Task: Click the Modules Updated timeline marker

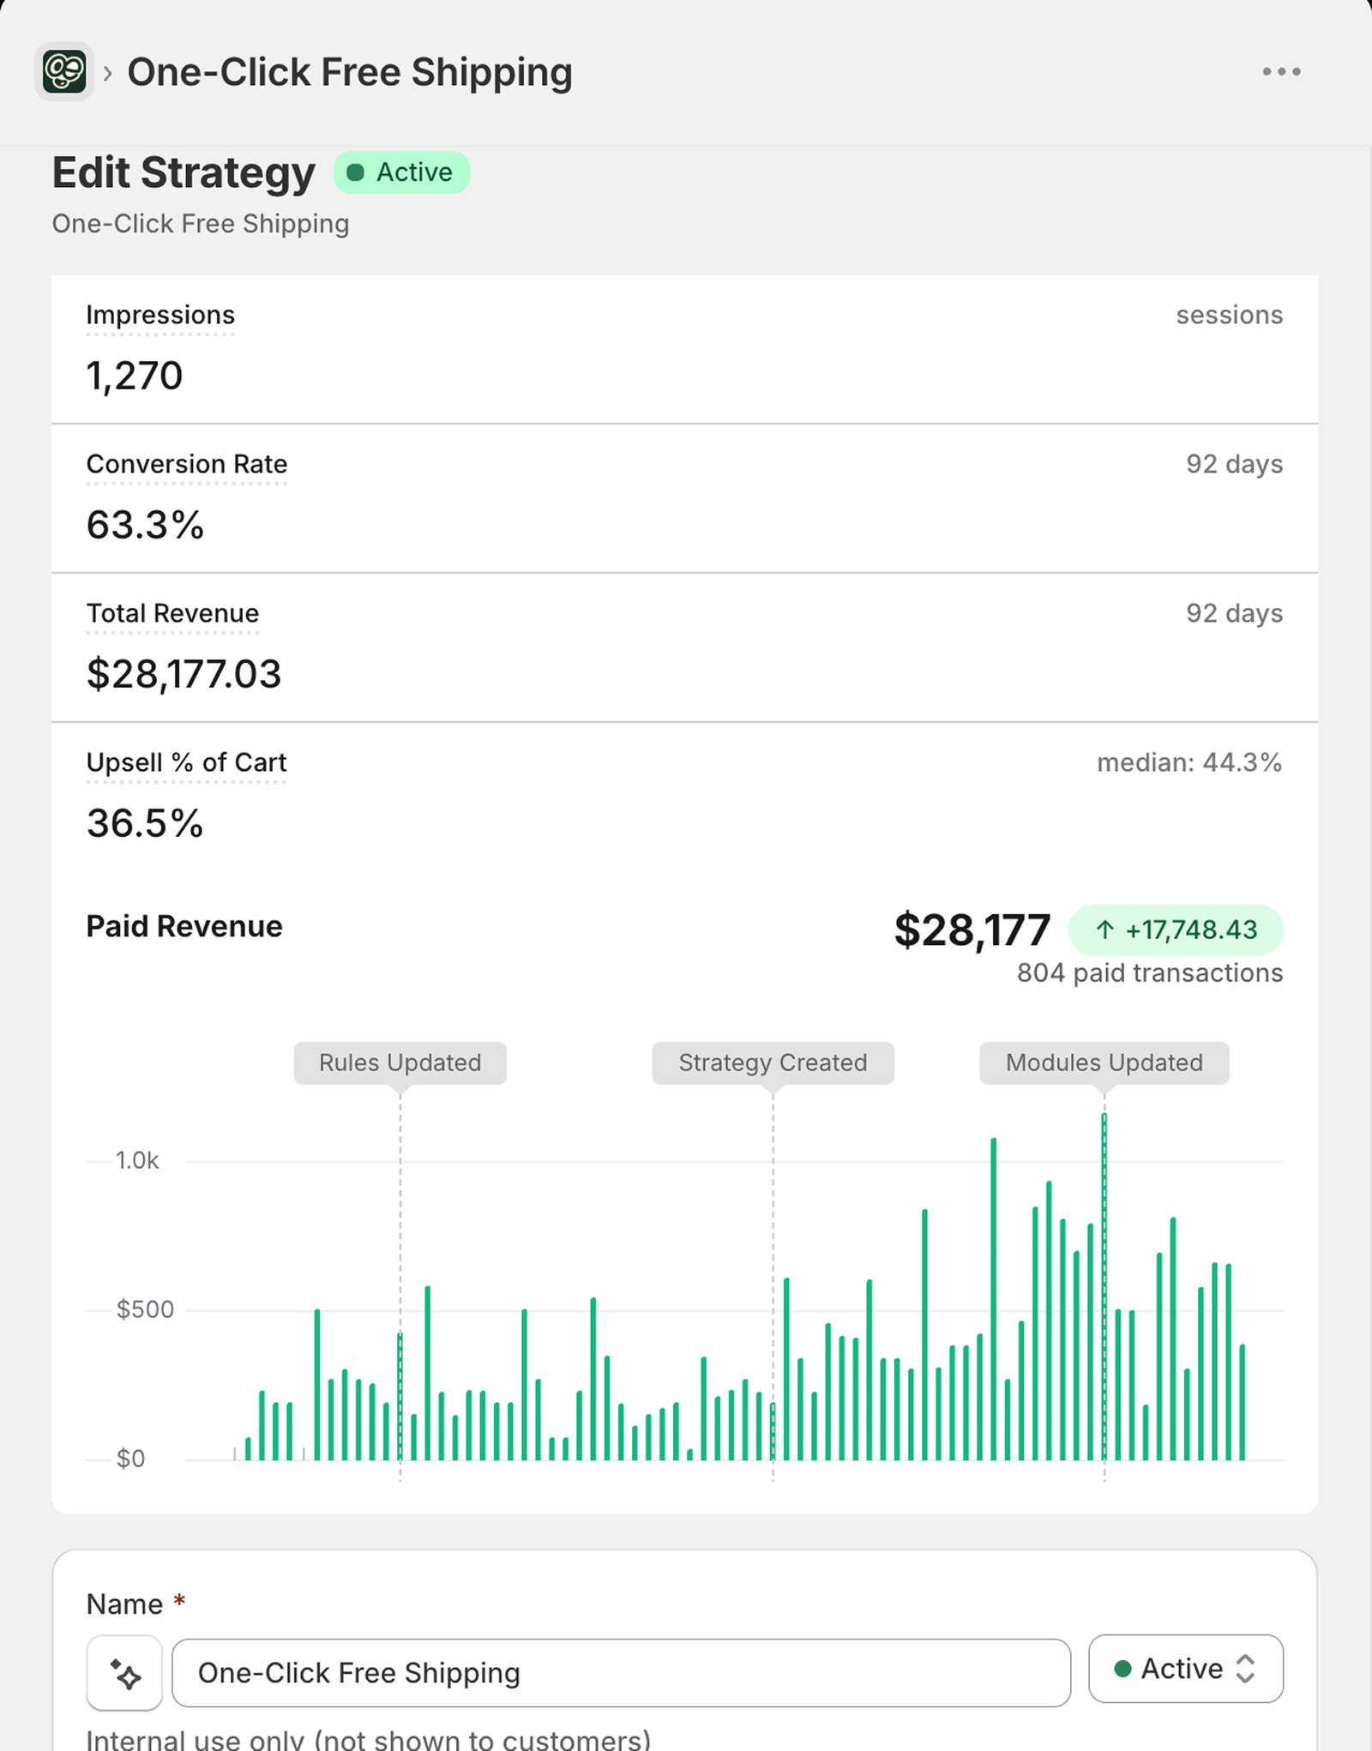Action: click(x=1104, y=1062)
